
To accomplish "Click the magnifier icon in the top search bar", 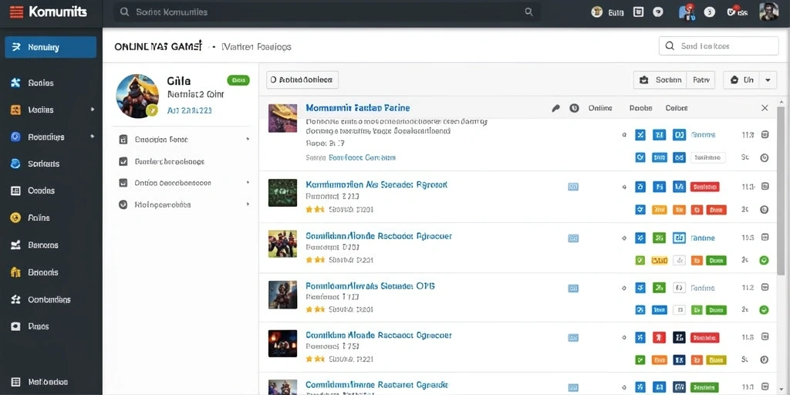I will [528, 12].
